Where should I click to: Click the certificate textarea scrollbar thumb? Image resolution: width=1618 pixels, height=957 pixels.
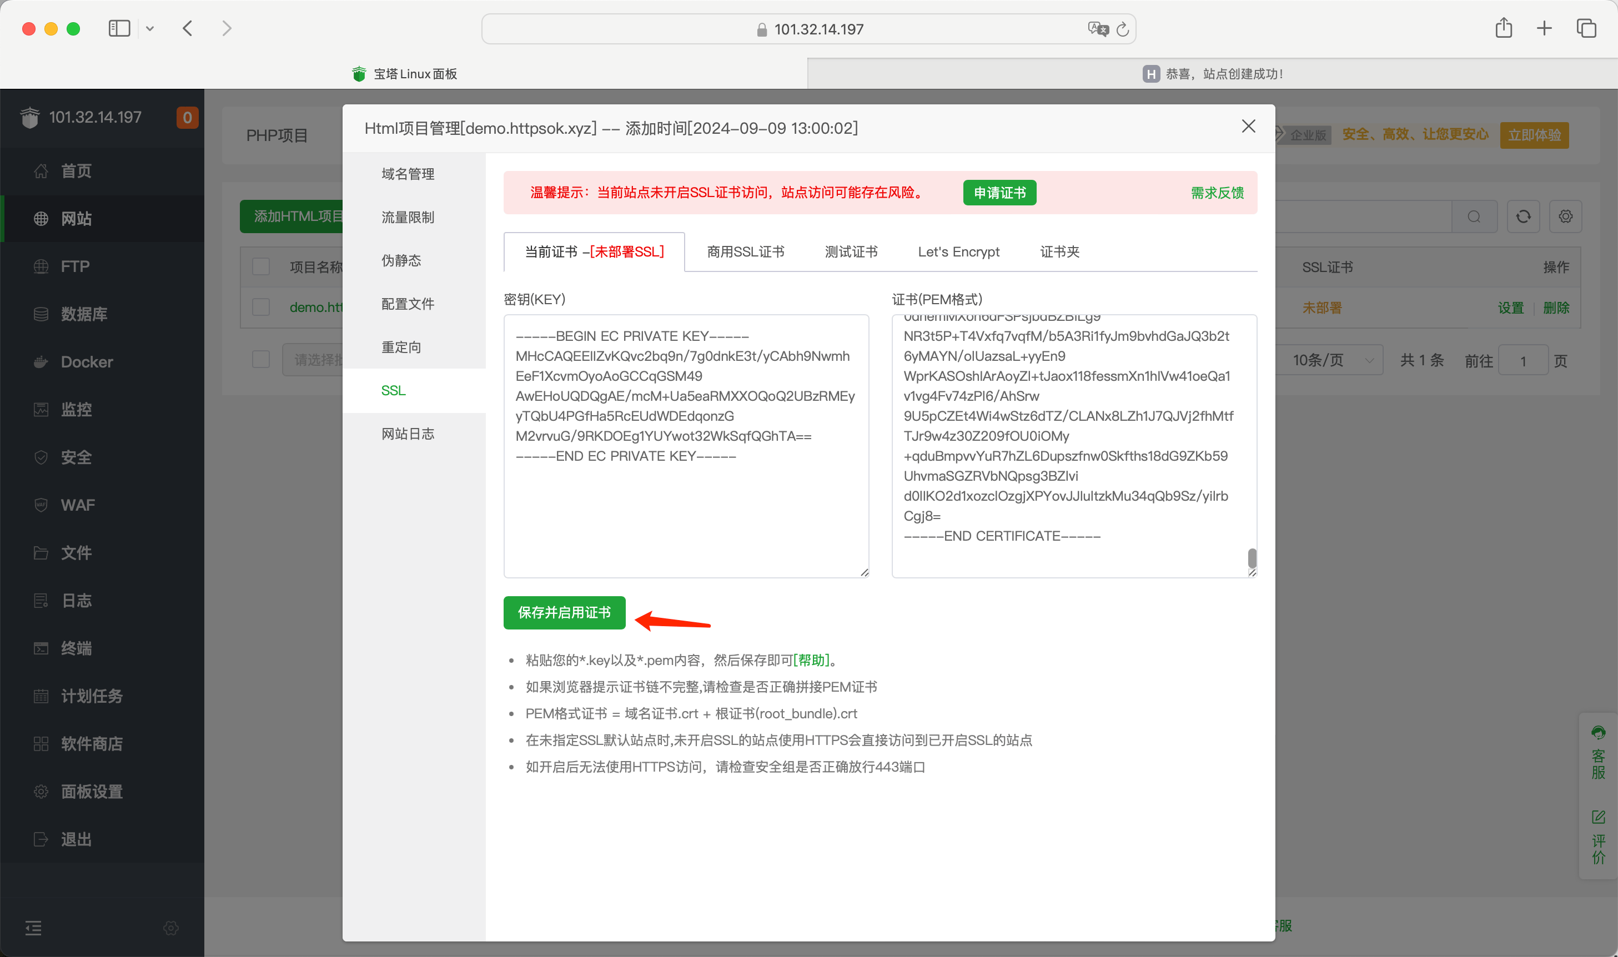coord(1252,558)
